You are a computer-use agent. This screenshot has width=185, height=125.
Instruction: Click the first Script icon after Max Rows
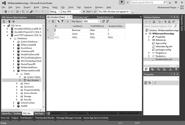point(104,21)
